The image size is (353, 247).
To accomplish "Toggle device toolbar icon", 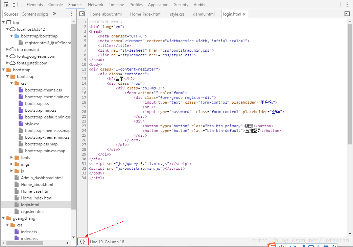I will point(15,4).
